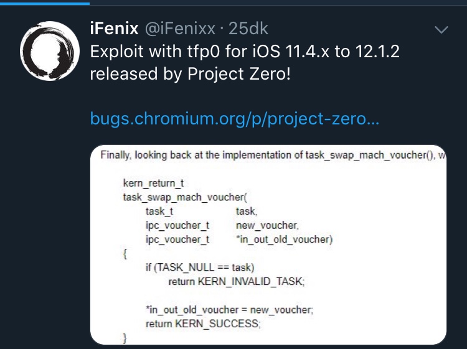Click the blue loading progress bar

point(45,2)
